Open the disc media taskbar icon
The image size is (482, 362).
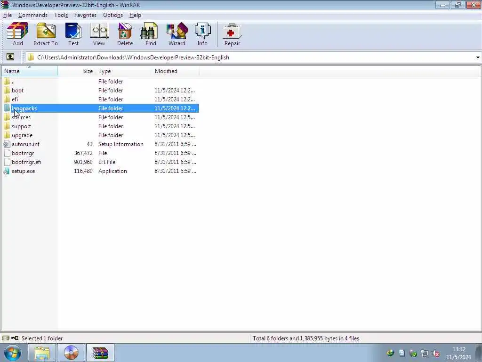(71, 353)
